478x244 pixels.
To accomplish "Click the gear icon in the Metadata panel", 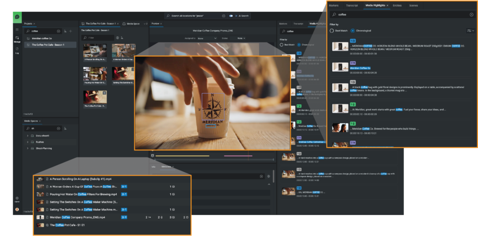I will [x=268, y=176].
